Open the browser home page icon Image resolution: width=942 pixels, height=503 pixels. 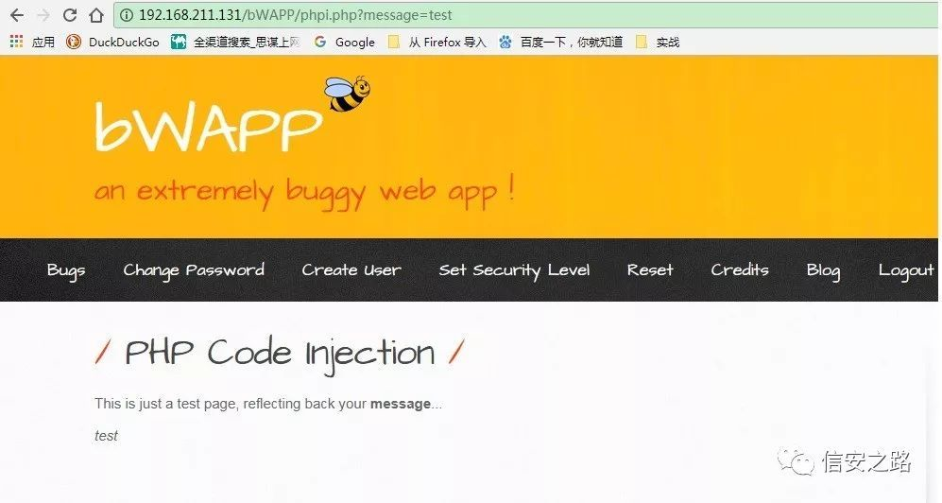(96, 15)
